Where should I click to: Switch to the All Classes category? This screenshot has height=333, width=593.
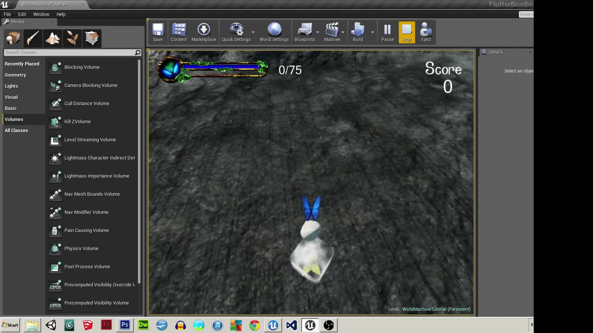[16, 130]
